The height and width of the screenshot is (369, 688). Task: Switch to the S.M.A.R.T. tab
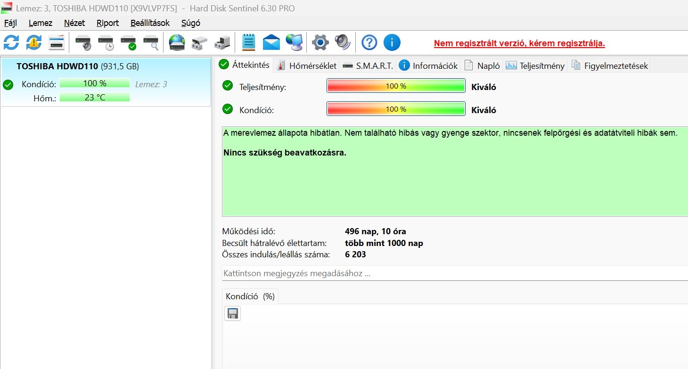(x=368, y=66)
